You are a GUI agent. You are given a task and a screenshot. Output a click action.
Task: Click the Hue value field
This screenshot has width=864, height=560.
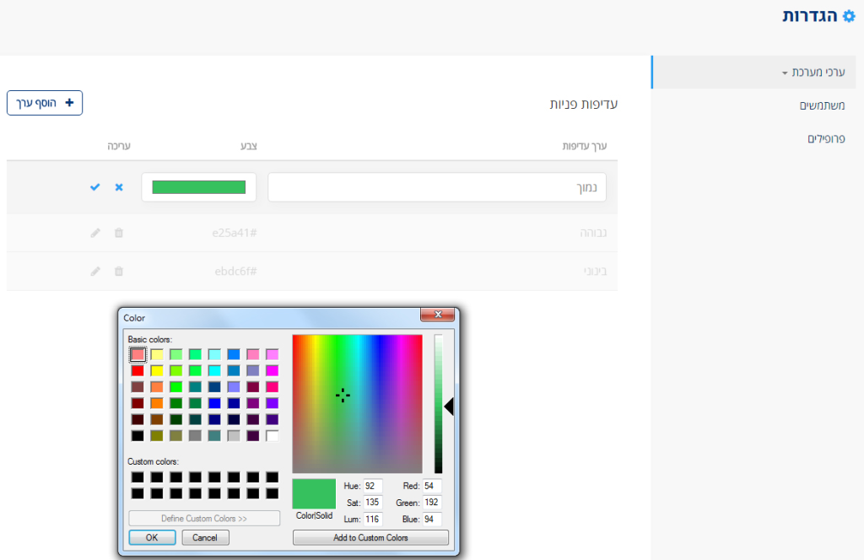click(372, 487)
